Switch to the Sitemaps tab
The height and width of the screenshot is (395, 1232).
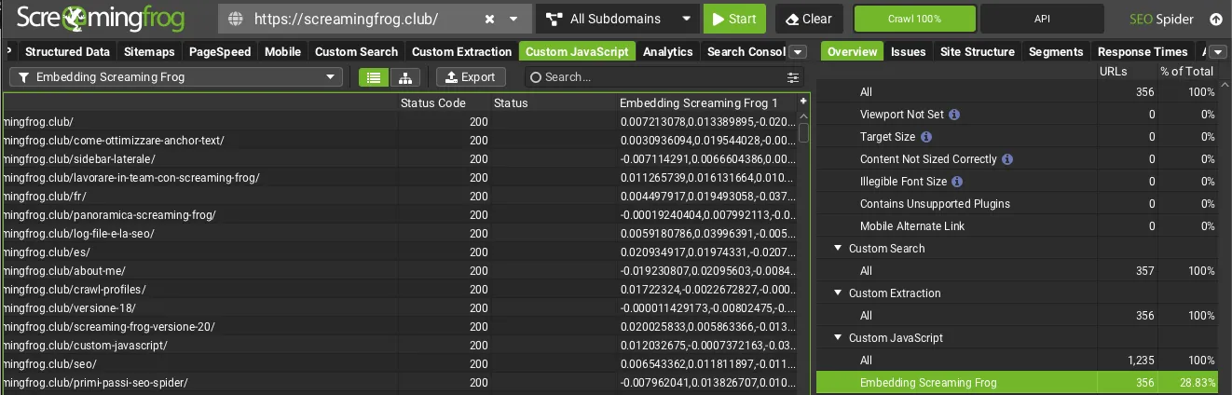(148, 51)
